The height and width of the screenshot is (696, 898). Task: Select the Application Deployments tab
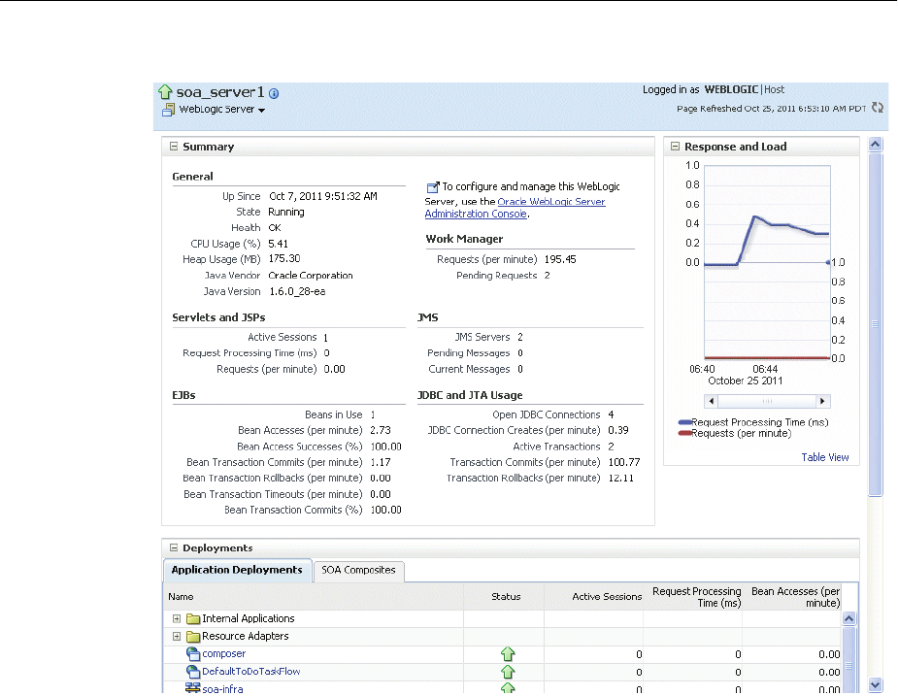click(x=237, y=571)
